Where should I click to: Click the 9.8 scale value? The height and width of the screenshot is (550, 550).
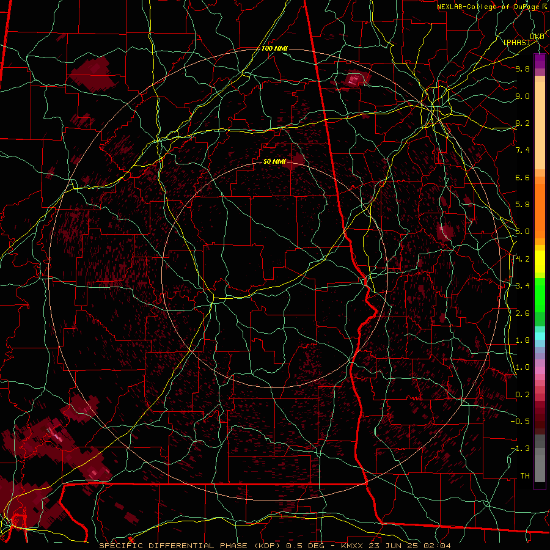pos(522,68)
